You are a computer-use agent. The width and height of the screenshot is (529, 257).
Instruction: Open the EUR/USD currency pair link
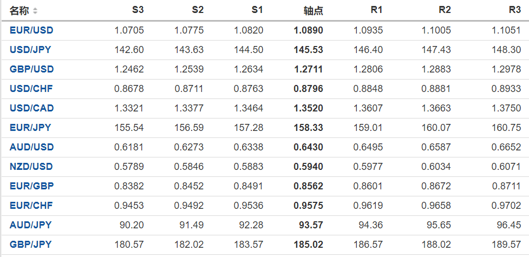[x=31, y=30]
